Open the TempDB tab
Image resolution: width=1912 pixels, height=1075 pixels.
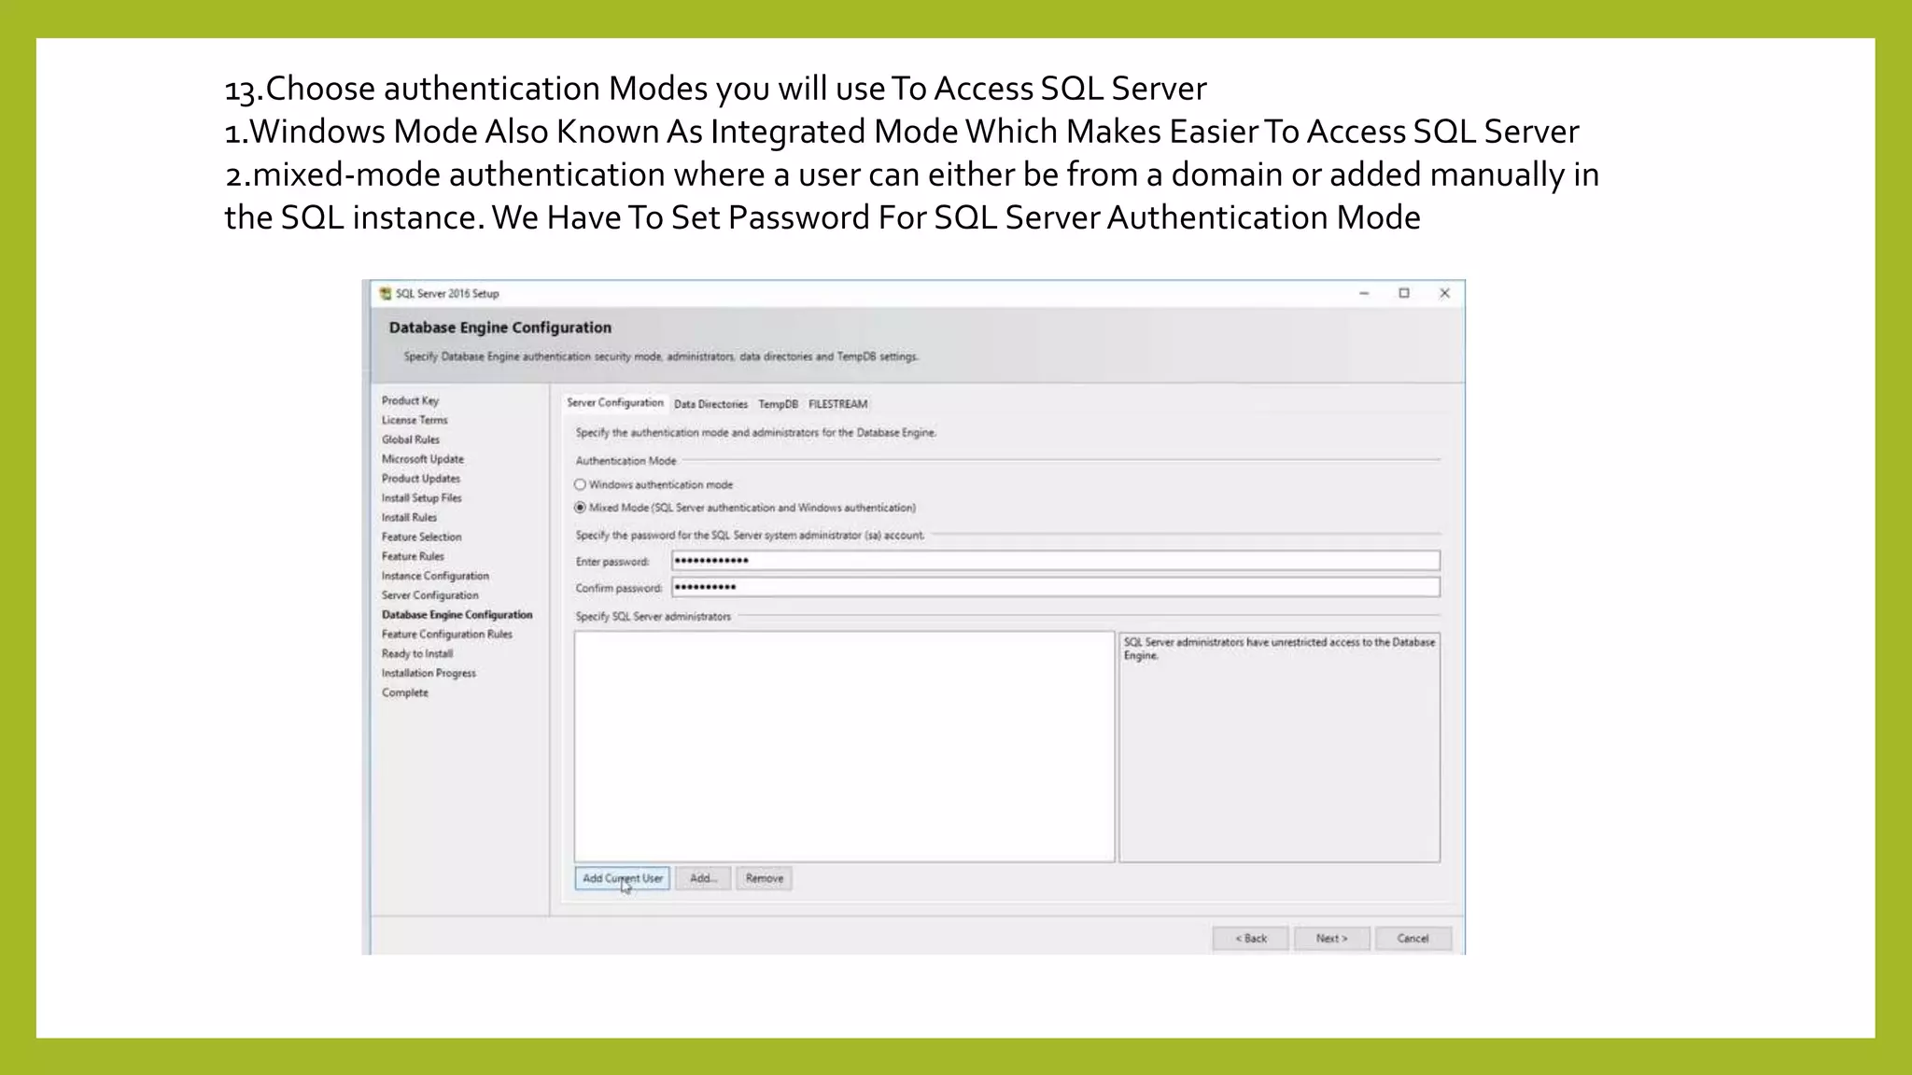click(x=778, y=404)
